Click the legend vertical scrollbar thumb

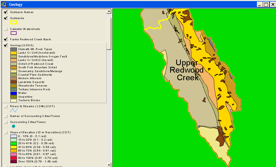tap(109, 33)
